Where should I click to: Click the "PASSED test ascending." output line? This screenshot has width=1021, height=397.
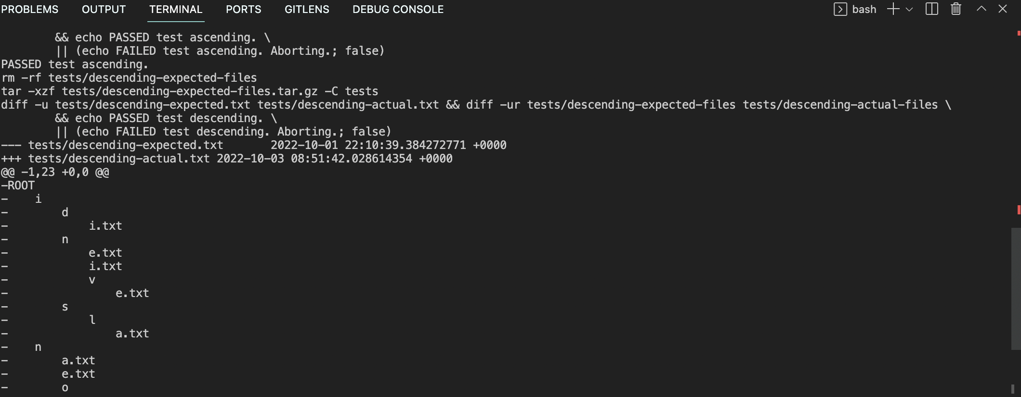click(x=75, y=64)
